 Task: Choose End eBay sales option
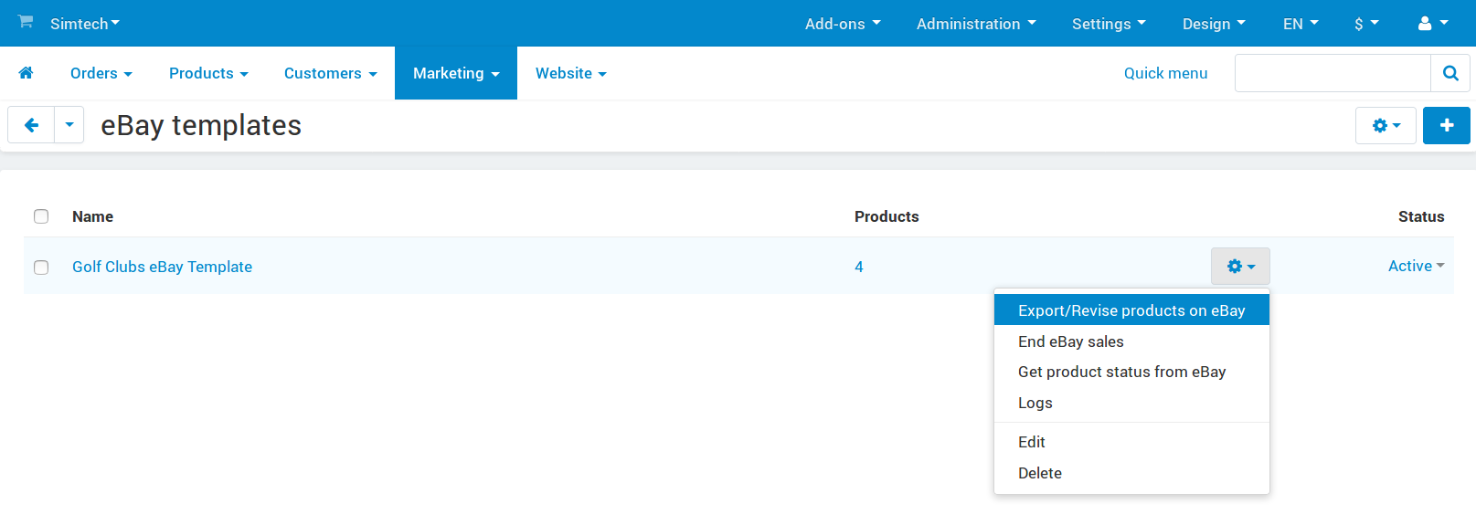tap(1131, 341)
